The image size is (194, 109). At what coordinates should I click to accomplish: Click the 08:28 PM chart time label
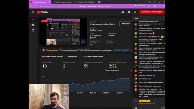106,93
